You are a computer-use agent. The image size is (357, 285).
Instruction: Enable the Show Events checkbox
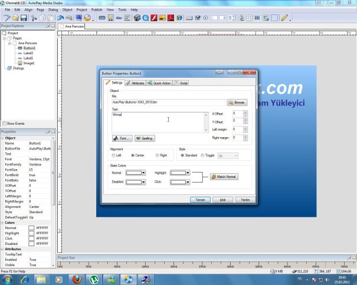4,124
